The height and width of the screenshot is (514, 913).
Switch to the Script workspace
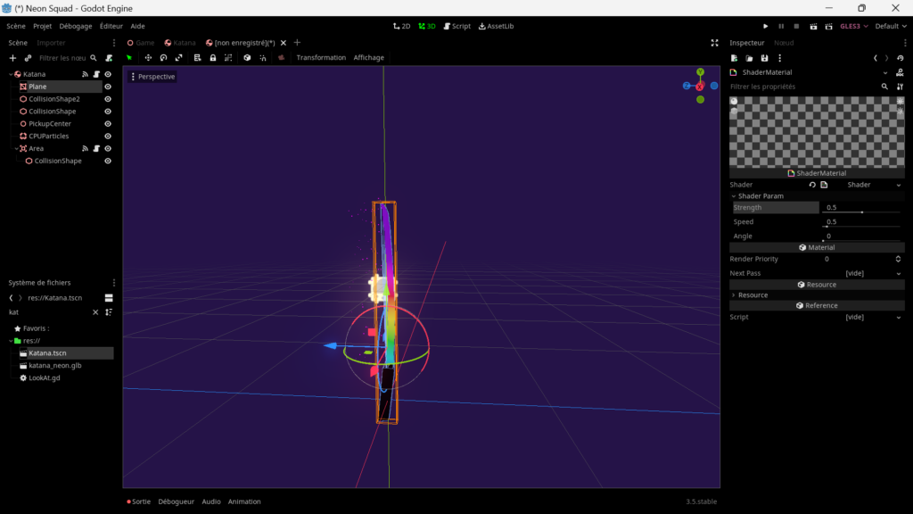[x=456, y=26]
